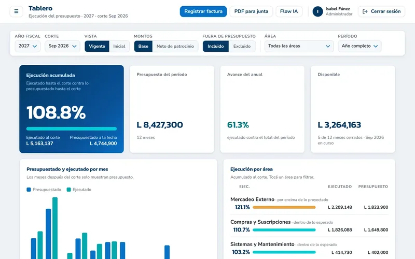Click the L 8,427,300 amount

tap(160, 125)
